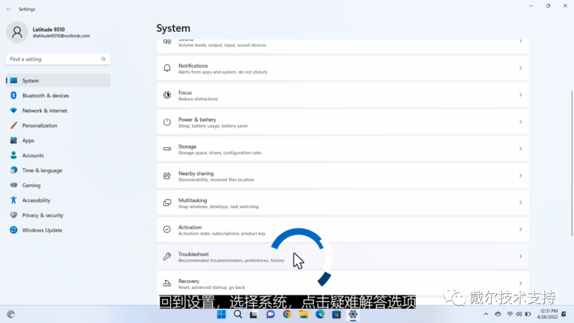Launch Google Chrome from taskbar
The height and width of the screenshot is (323, 574).
(x=287, y=314)
